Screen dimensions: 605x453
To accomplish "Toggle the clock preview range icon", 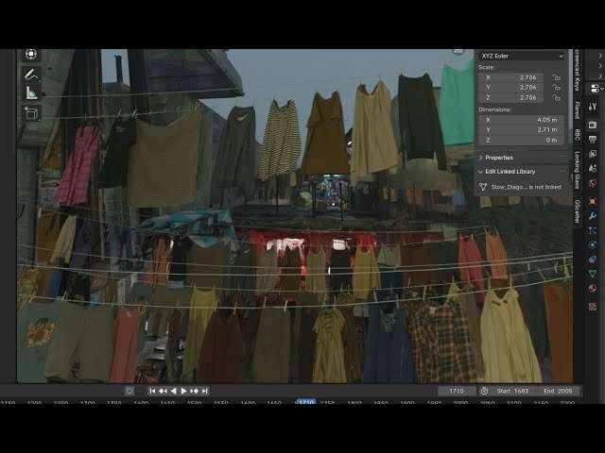I will (x=484, y=391).
